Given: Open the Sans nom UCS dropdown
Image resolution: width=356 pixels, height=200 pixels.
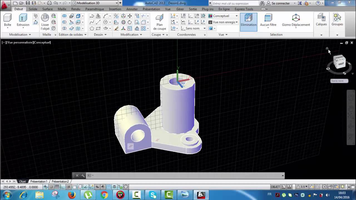Looking at the screenshot, I should (193, 28).
